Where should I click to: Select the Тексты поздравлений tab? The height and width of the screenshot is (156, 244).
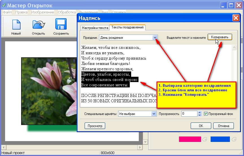point(128,27)
